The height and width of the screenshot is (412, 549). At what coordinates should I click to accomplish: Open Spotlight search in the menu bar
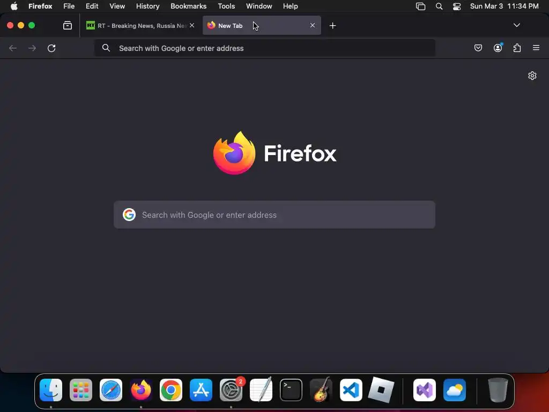coord(439,6)
